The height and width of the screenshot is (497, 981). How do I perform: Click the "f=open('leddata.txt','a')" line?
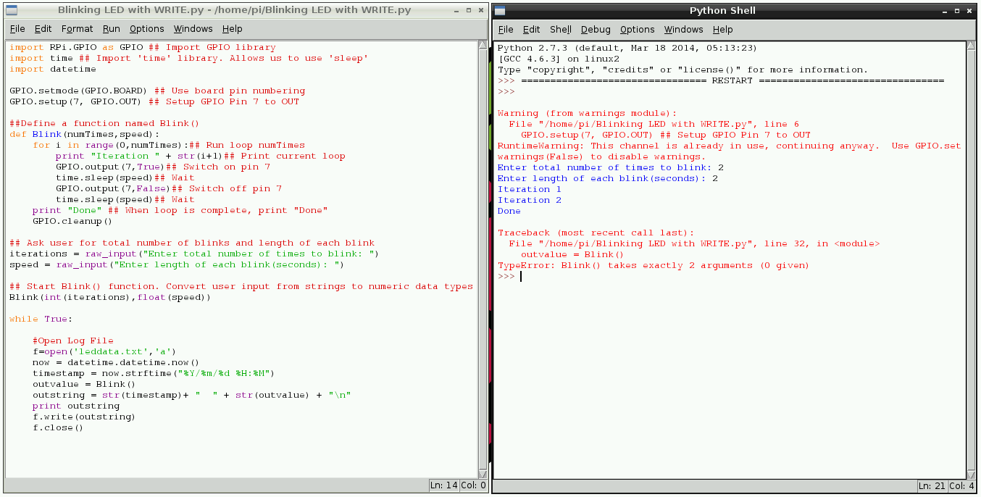104,352
